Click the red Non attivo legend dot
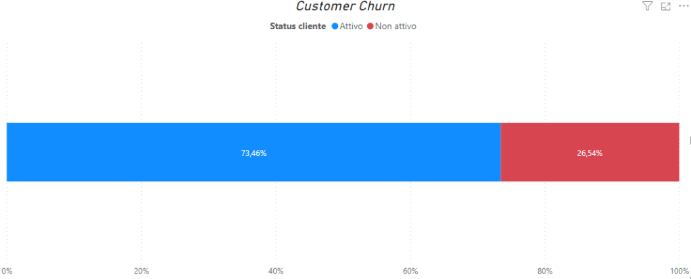 coord(371,26)
